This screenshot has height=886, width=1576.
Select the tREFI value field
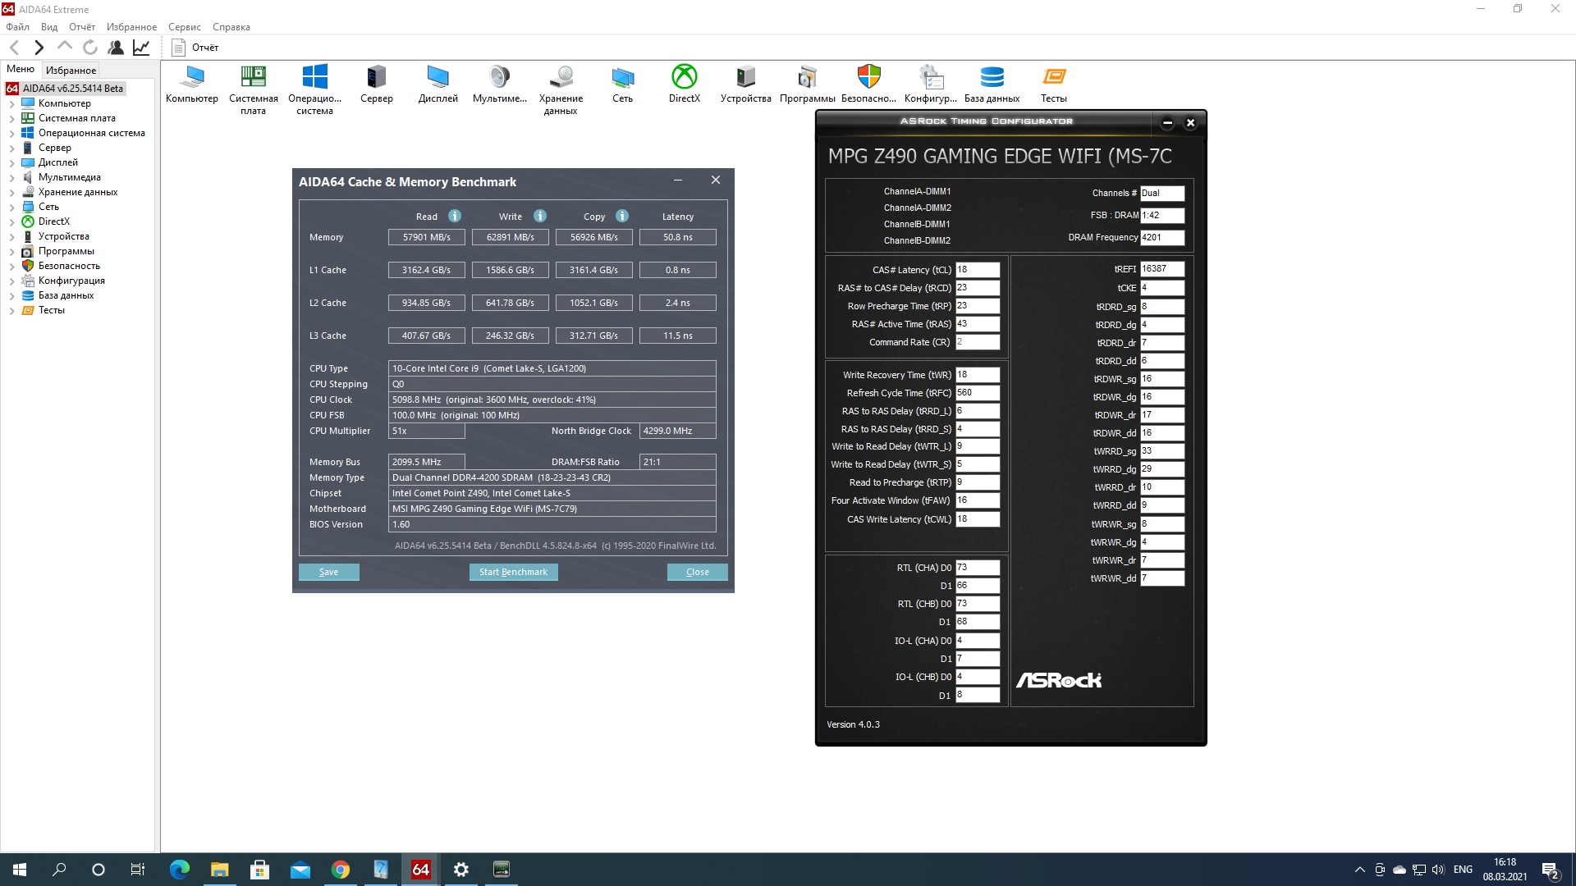pos(1161,269)
